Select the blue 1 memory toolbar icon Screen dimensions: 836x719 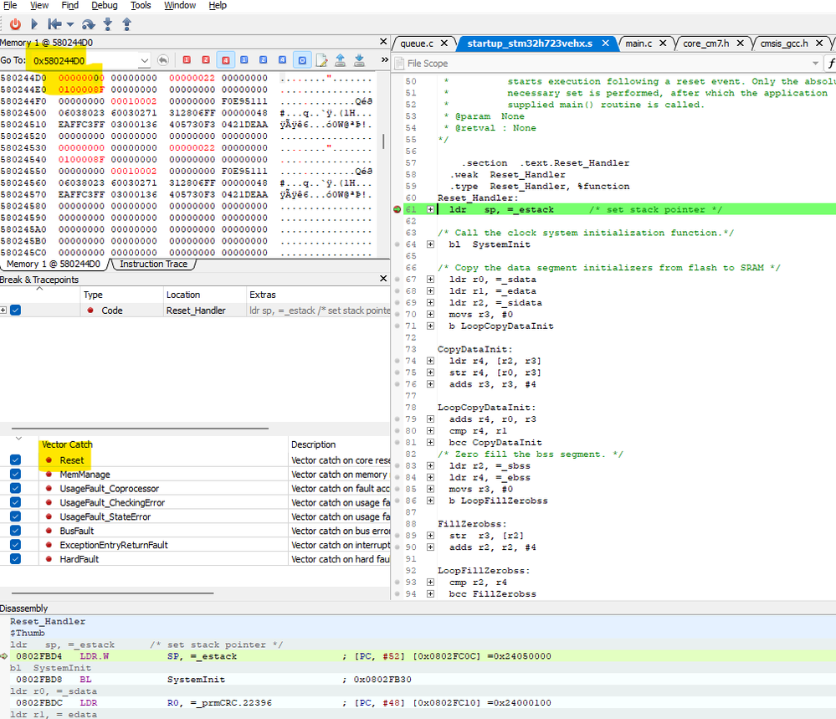(x=244, y=60)
